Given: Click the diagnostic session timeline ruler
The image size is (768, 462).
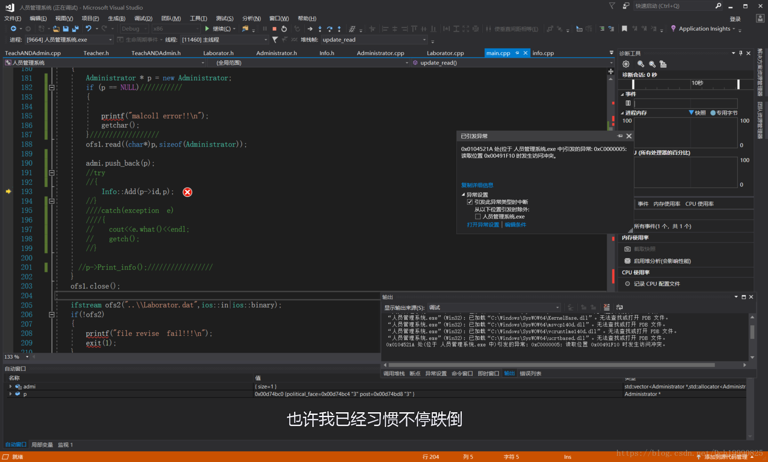Looking at the screenshot, I should click(685, 84).
